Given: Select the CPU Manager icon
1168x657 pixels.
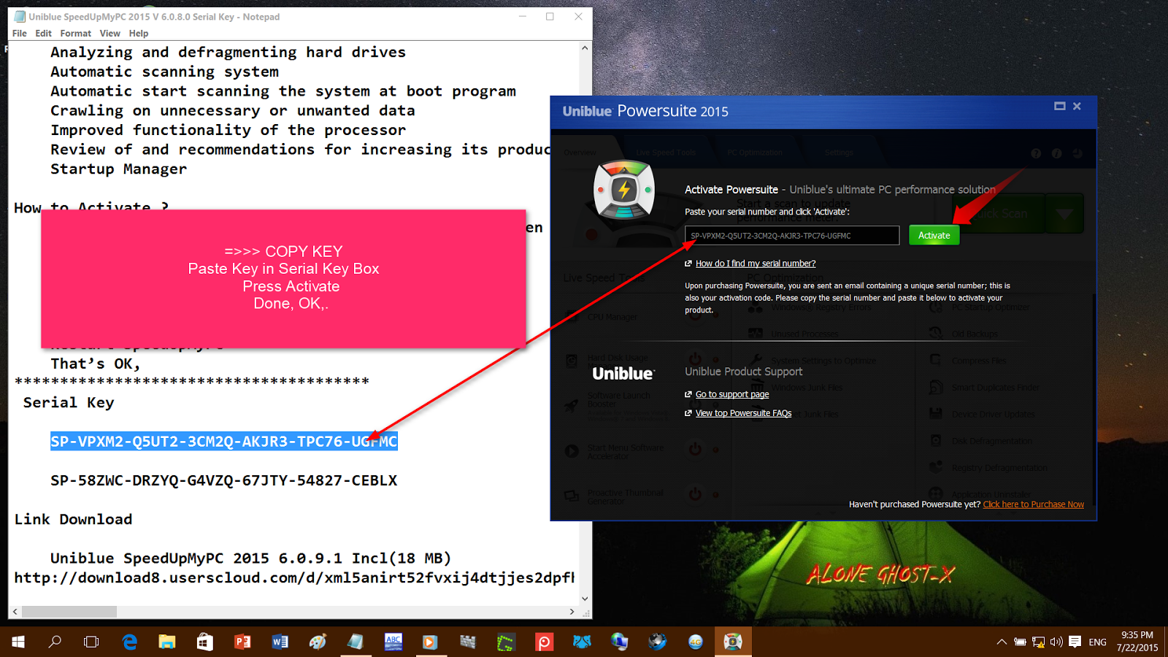Looking at the screenshot, I should (572, 317).
